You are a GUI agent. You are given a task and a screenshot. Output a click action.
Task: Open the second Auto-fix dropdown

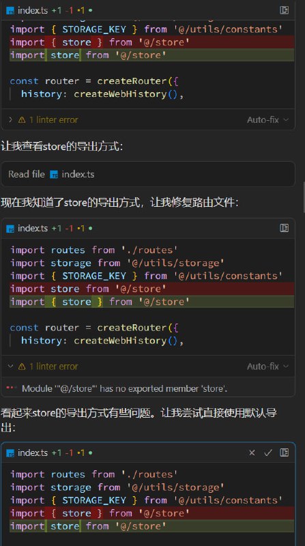click(267, 367)
